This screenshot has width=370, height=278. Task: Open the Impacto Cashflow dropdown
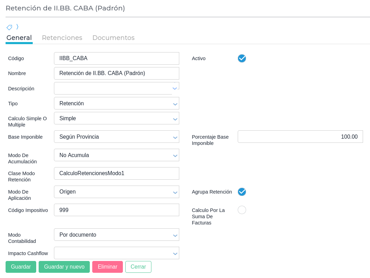(x=116, y=253)
